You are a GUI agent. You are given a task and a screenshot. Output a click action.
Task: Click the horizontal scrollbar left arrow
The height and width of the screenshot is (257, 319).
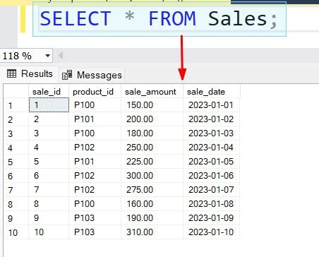click(x=61, y=56)
